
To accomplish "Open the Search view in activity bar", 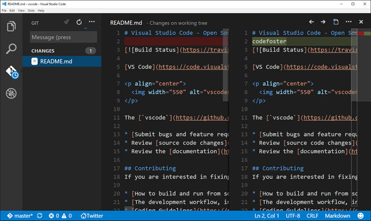I will 11,49.
